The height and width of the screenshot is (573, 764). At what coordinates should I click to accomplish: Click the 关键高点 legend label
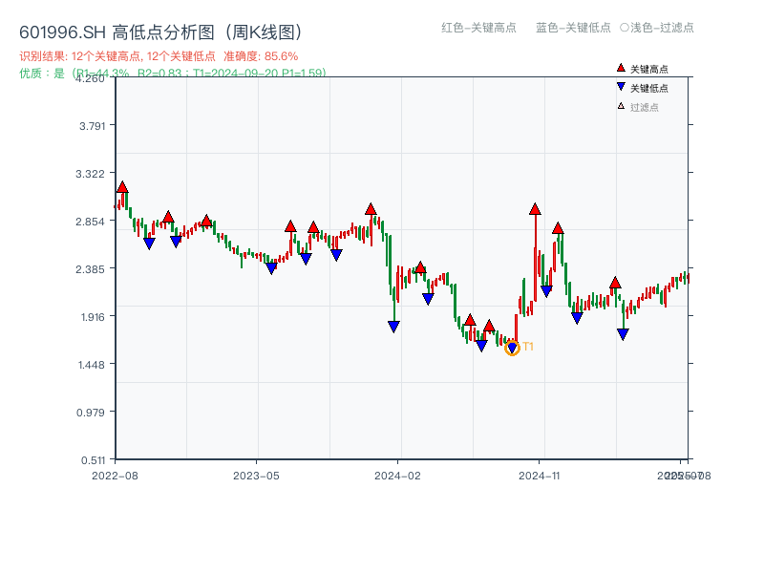point(649,69)
